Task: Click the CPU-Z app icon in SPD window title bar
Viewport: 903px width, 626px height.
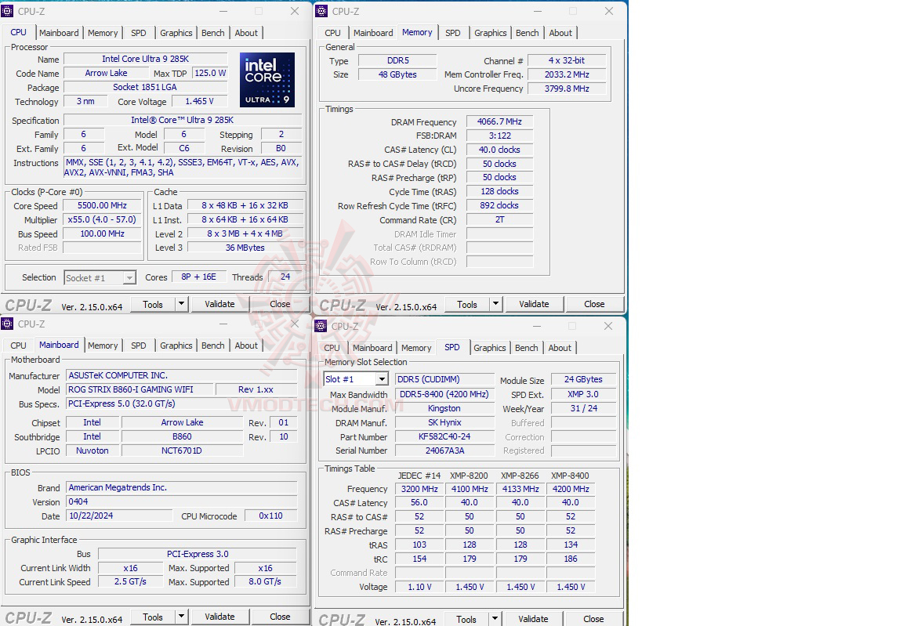Action: click(321, 326)
